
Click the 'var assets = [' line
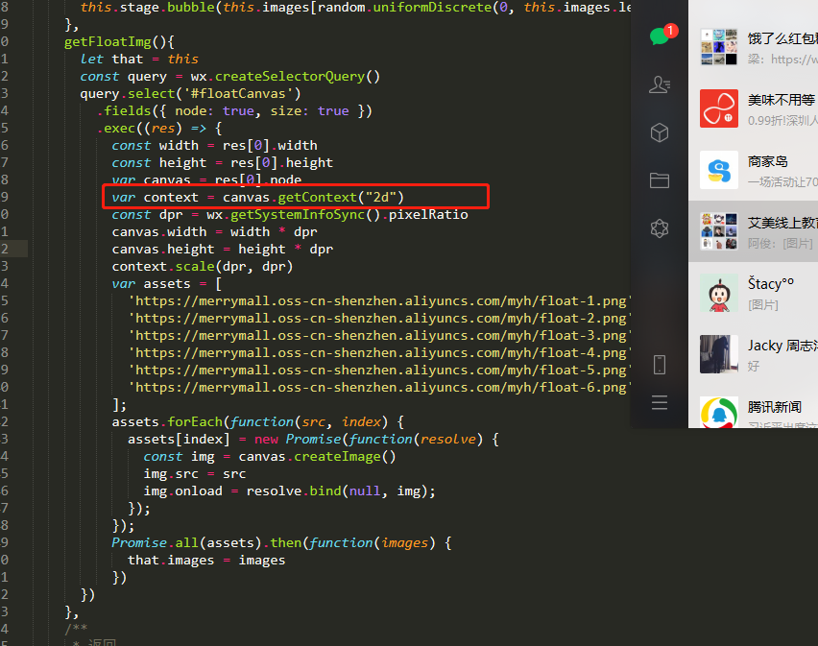pyautogui.click(x=167, y=283)
